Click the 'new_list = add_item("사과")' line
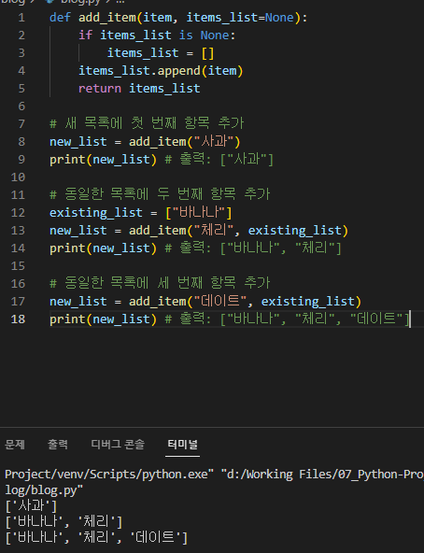This screenshot has width=424, height=553. coord(145,141)
